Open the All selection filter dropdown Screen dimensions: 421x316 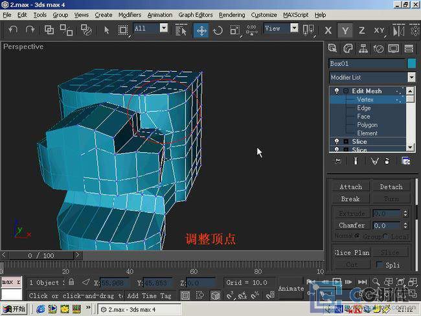tap(164, 28)
